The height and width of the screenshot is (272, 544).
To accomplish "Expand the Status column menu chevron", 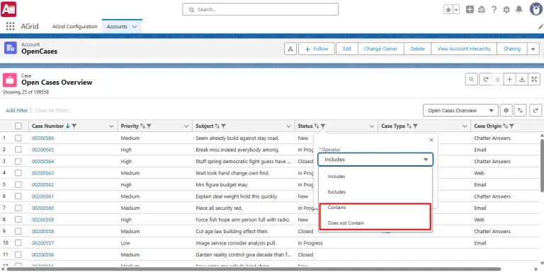I will (372, 126).
